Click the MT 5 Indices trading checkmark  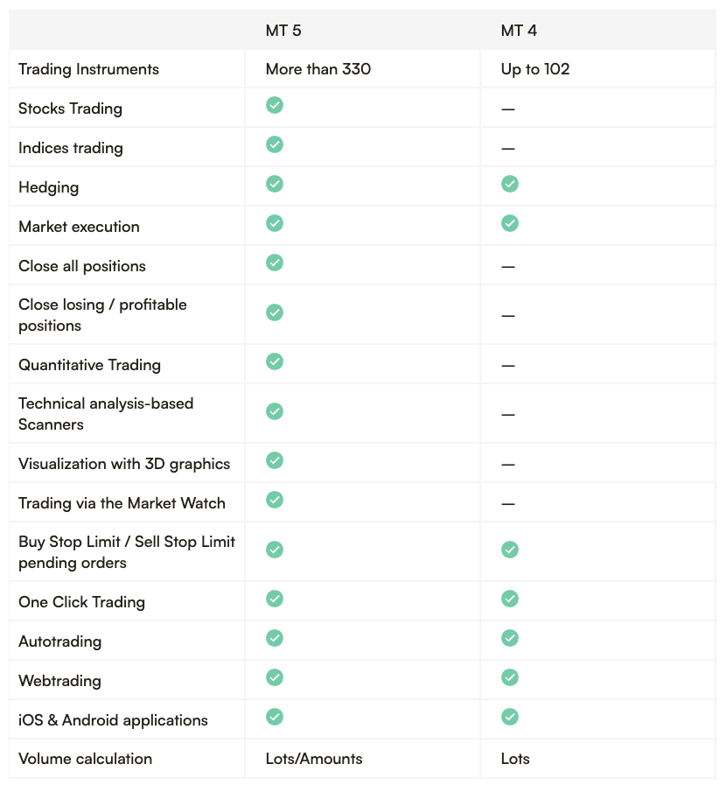[x=275, y=144]
